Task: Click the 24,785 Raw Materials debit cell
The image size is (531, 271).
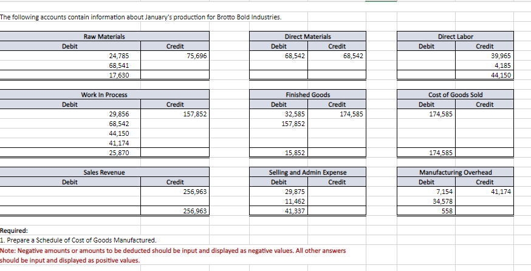Action: (70, 56)
